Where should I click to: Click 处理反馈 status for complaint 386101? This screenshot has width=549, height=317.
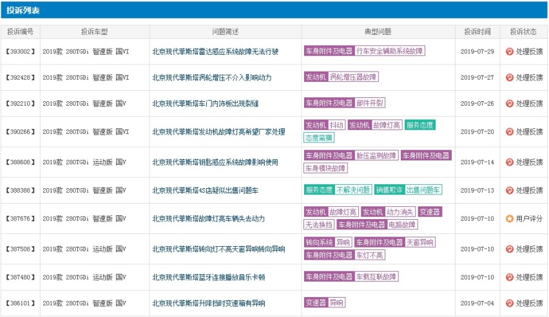tap(529, 303)
